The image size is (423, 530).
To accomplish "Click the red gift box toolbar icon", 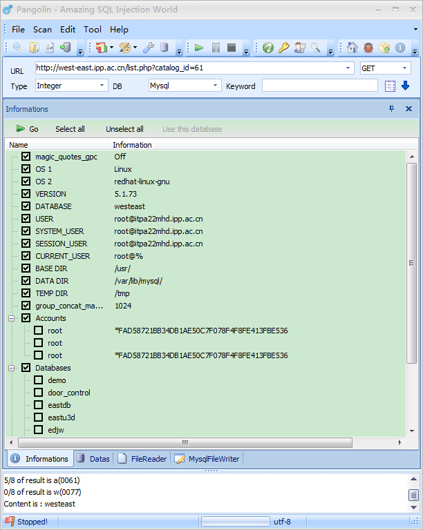I will (x=101, y=48).
